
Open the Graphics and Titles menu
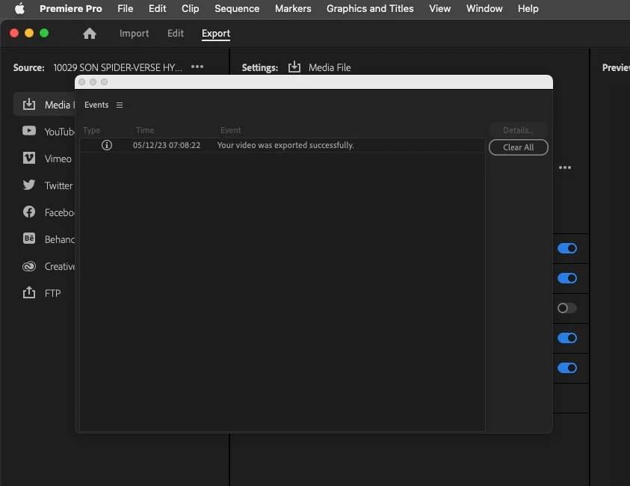[370, 8]
